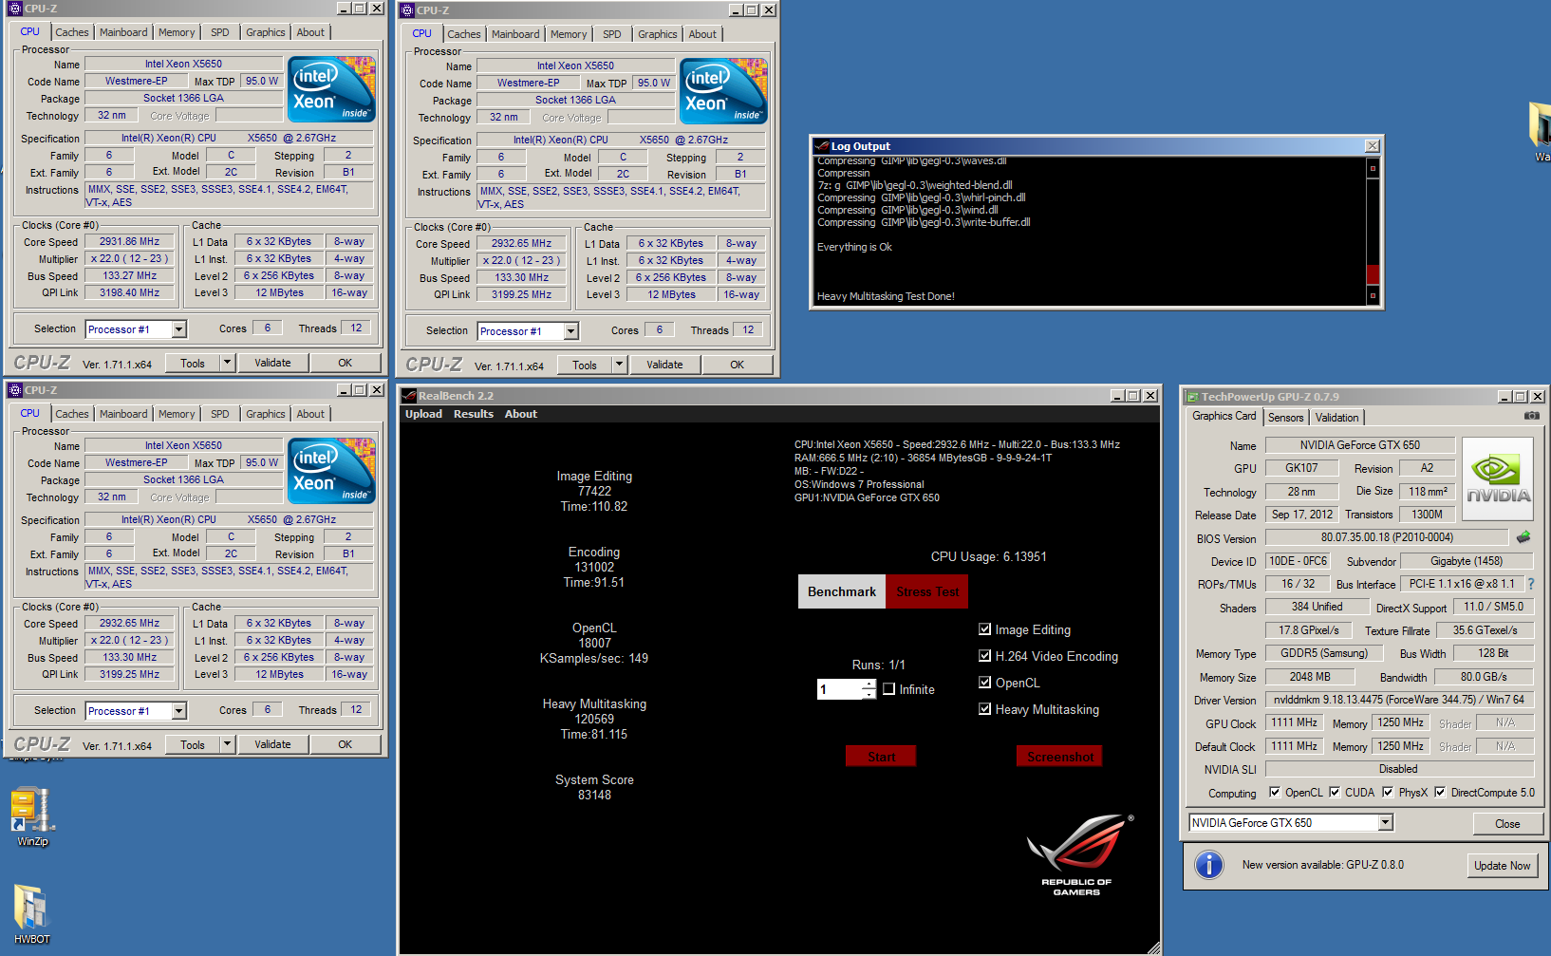Image resolution: width=1551 pixels, height=956 pixels.
Task: Switch to Memory tab in bottom-left CPU-Z
Action: pyautogui.click(x=177, y=414)
